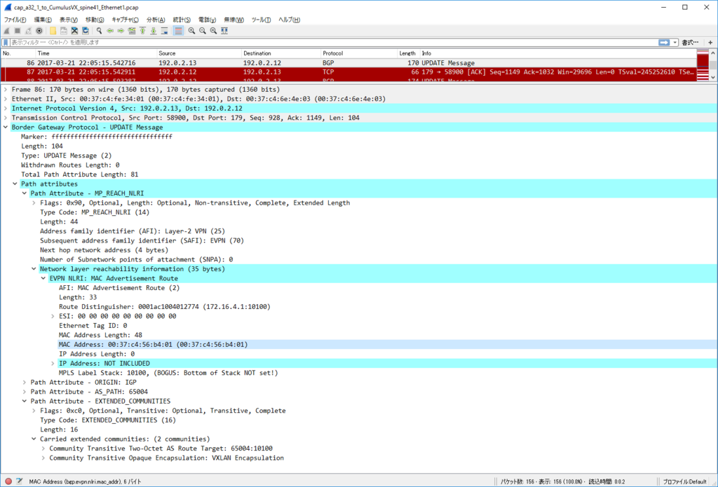This screenshot has height=487, width=718.
Task: Open the ファイル(F) menu
Action: (15, 20)
